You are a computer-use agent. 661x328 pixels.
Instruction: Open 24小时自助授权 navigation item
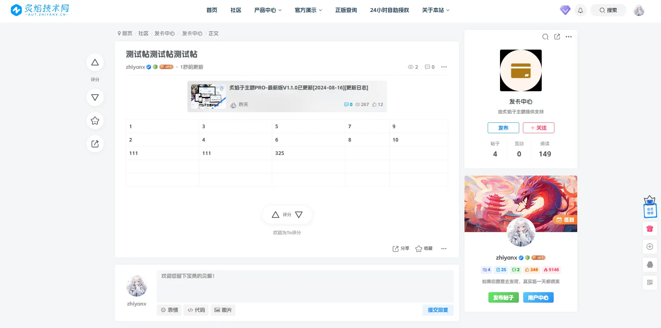[x=389, y=10]
